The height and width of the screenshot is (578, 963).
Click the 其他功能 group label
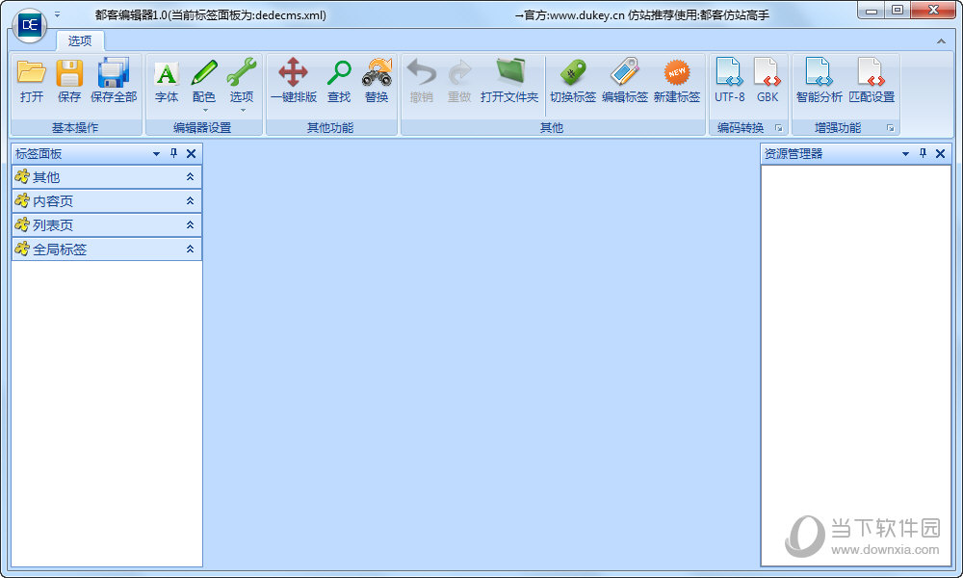click(330, 128)
